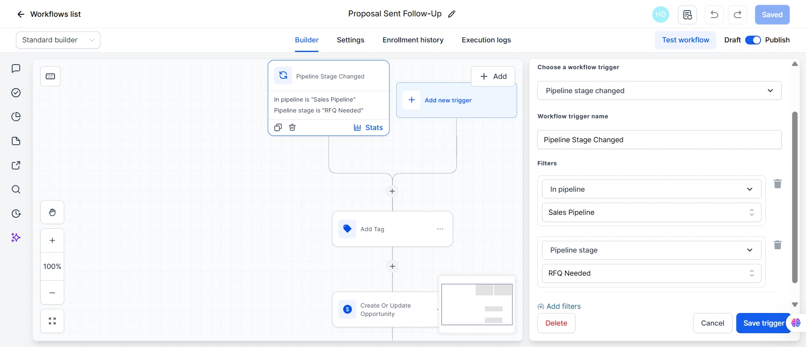Select the Add Tag action node
This screenshot has height=347, width=806.
point(392,229)
